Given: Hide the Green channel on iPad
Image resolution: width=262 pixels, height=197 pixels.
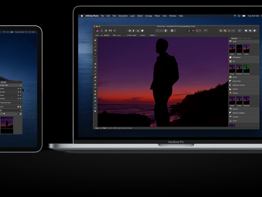Looking at the screenshot, I should (x=18, y=92).
